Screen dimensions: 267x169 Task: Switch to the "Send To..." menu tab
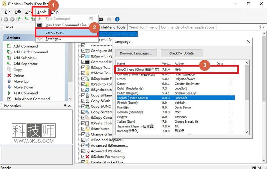143,27
